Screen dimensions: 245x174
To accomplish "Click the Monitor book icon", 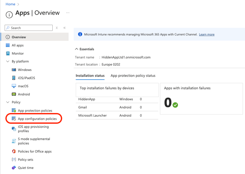I will pos(8,54).
